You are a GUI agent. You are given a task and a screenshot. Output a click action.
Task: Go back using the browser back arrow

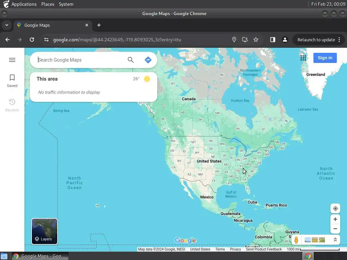[7, 40]
